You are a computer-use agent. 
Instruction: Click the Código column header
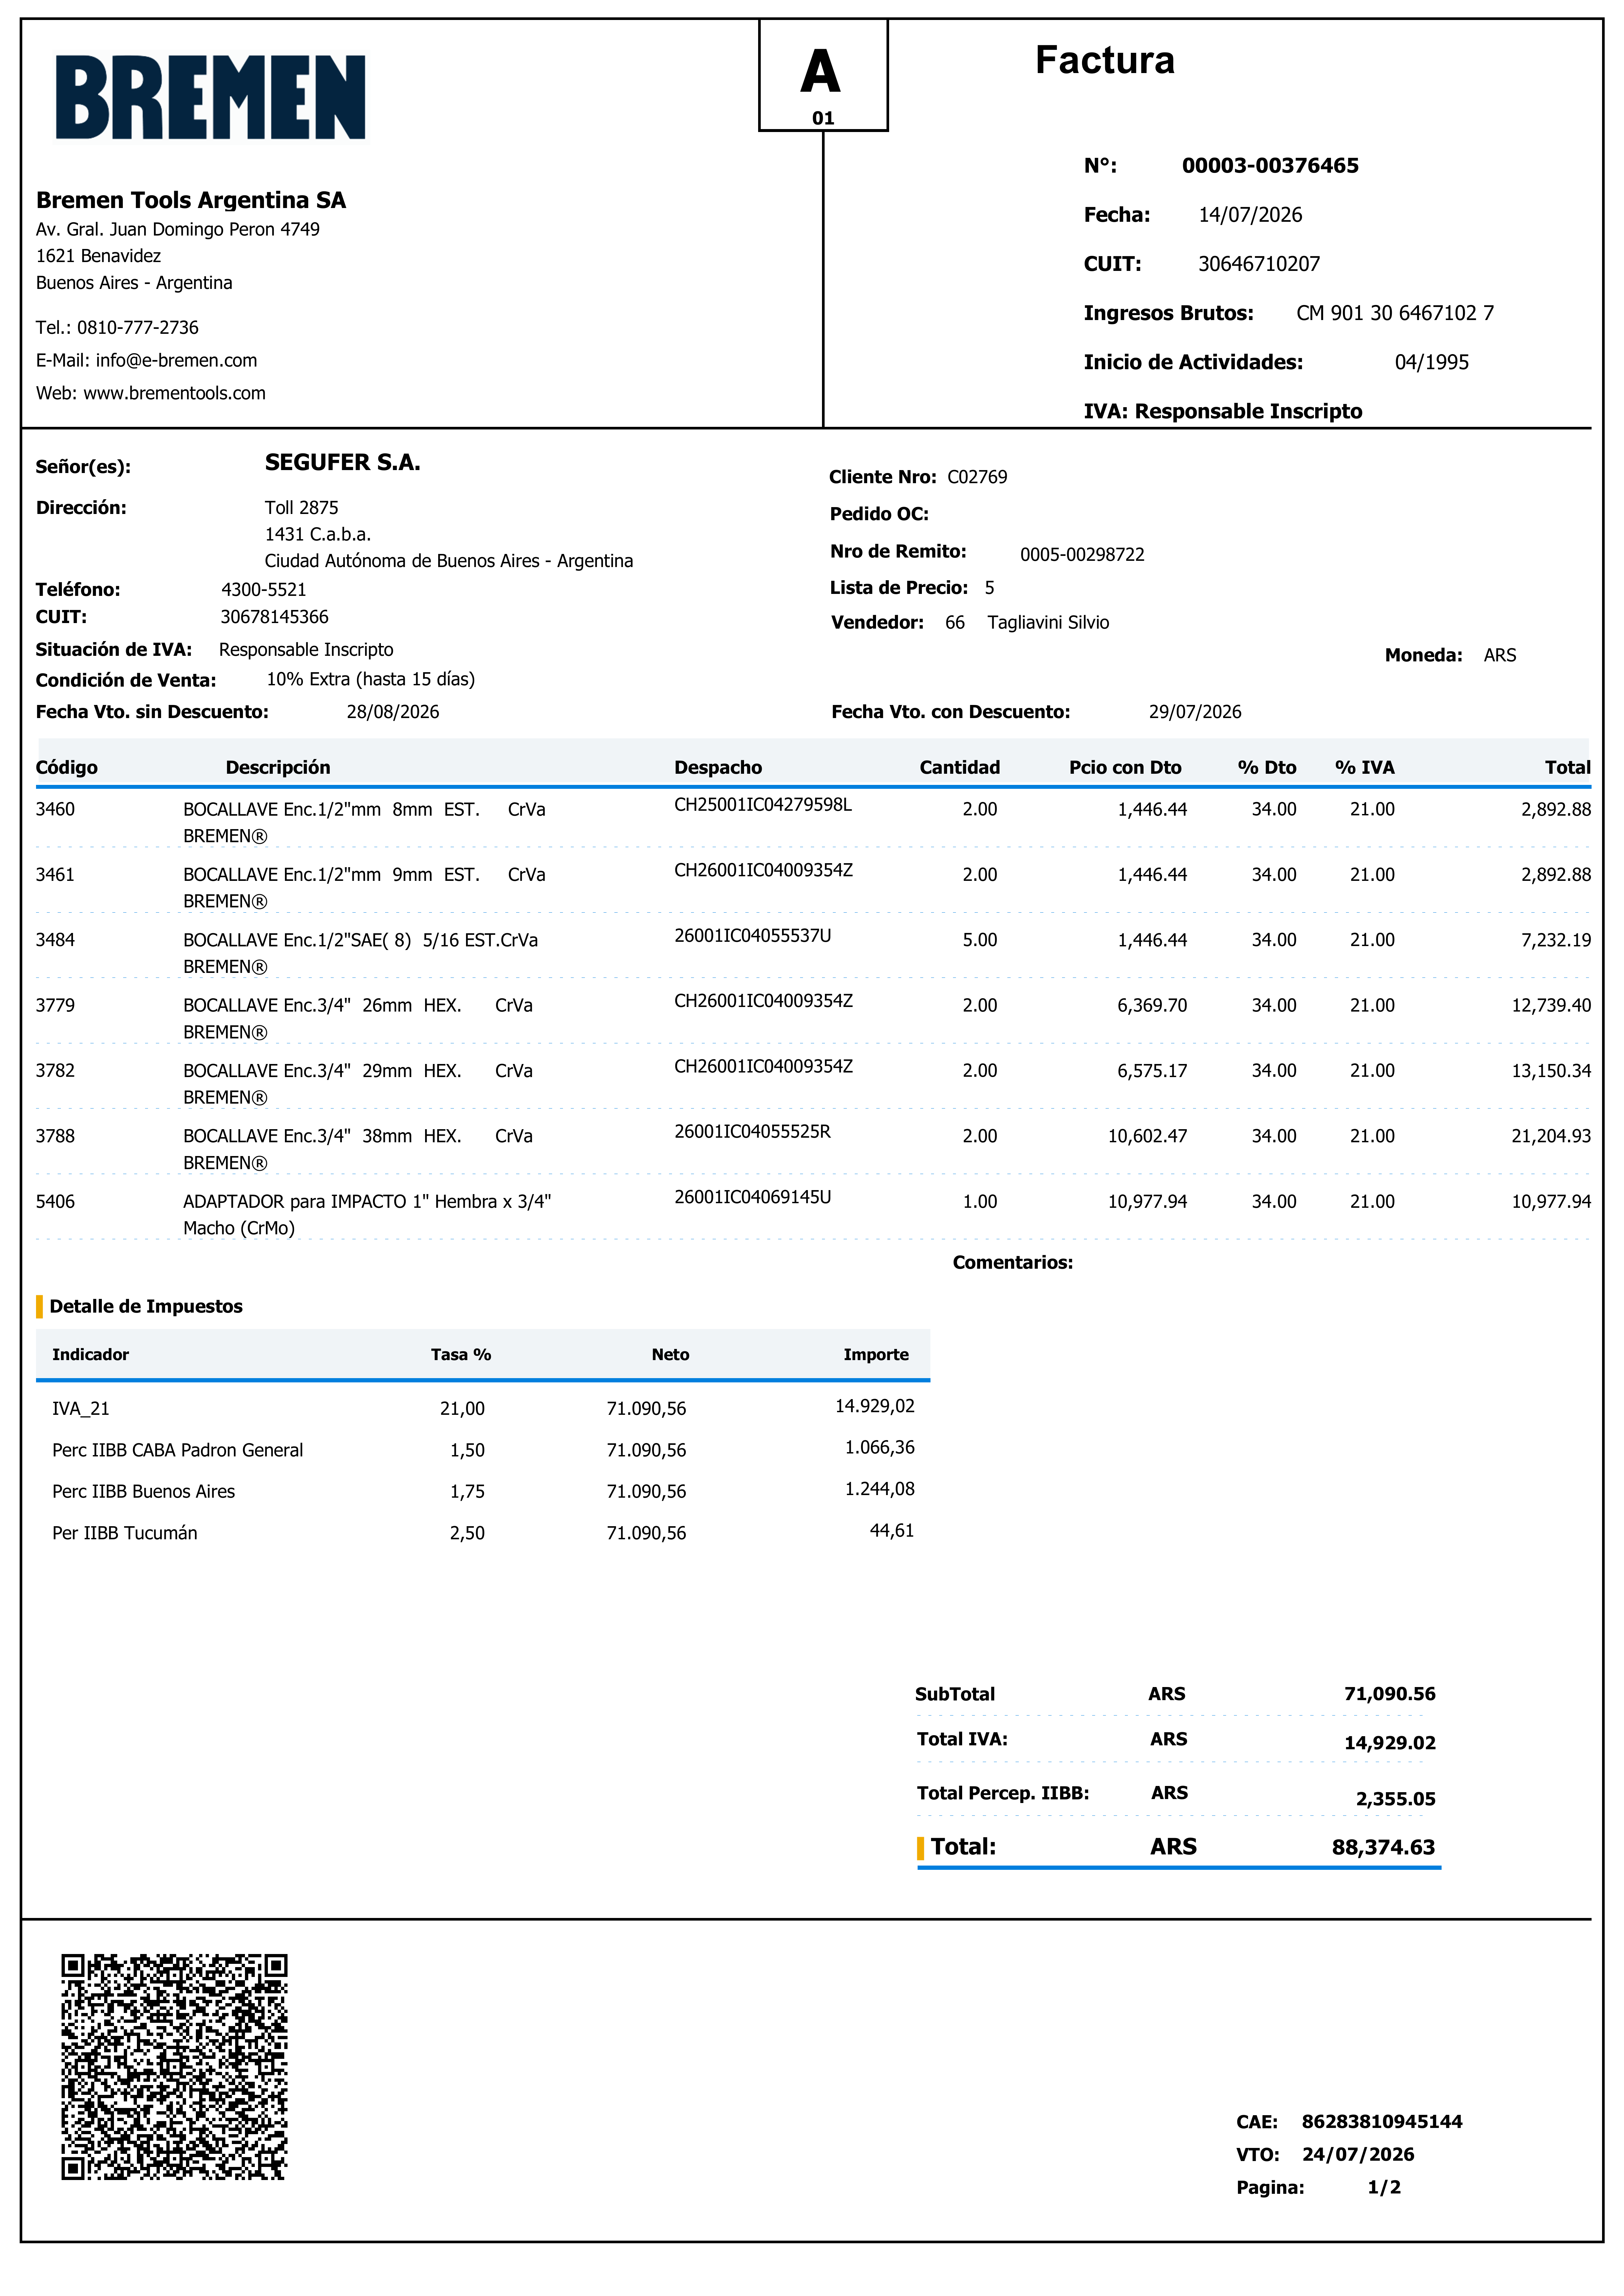[67, 767]
